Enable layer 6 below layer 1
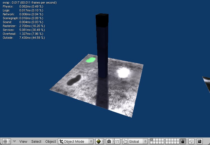Image resolution: width=210 pixels, height=145 pixels. click(x=152, y=142)
